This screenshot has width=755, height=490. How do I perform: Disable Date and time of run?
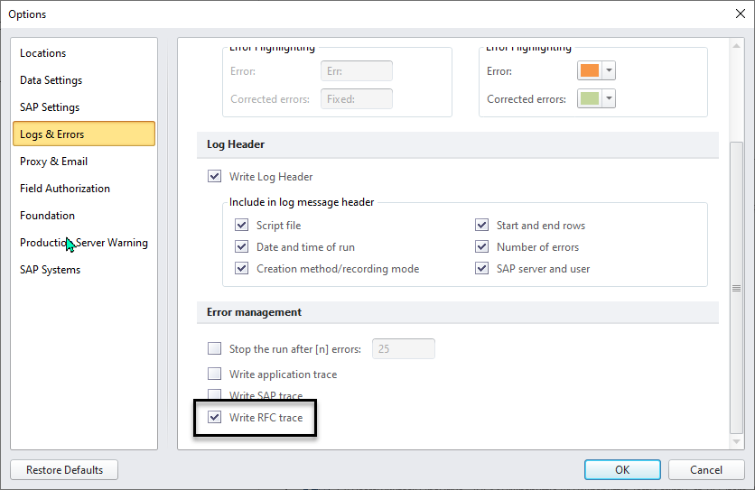pos(241,247)
